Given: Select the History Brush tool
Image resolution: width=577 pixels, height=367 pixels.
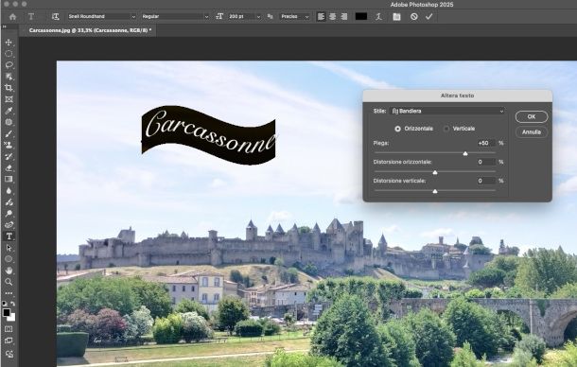Looking at the screenshot, I should pyautogui.click(x=9, y=156).
